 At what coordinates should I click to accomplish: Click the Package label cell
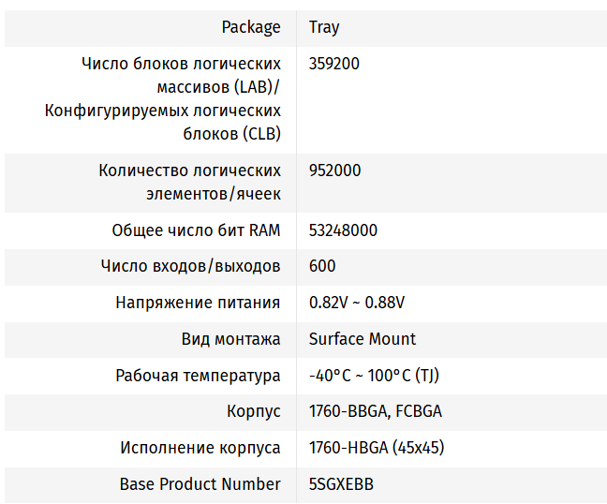[250, 27]
